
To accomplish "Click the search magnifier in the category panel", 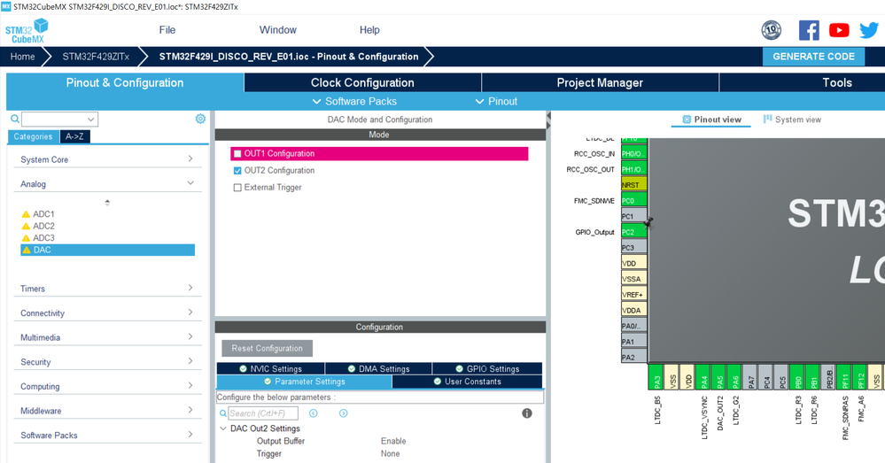I will coord(15,119).
